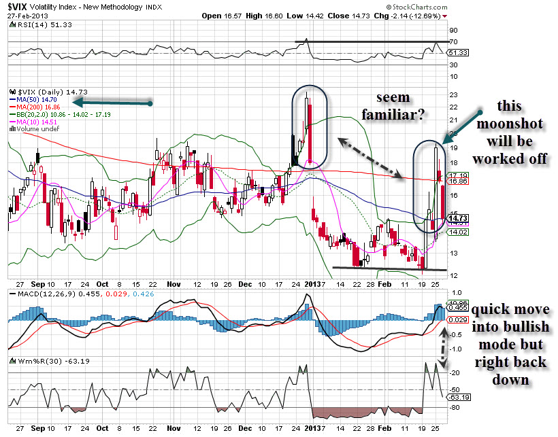Click the magenta MA(10) 14.51 legend entry
This screenshot has width=558, height=437.
(x=34, y=121)
